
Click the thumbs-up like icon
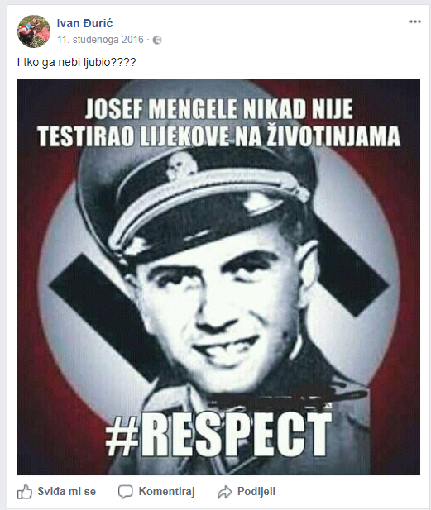point(25,492)
